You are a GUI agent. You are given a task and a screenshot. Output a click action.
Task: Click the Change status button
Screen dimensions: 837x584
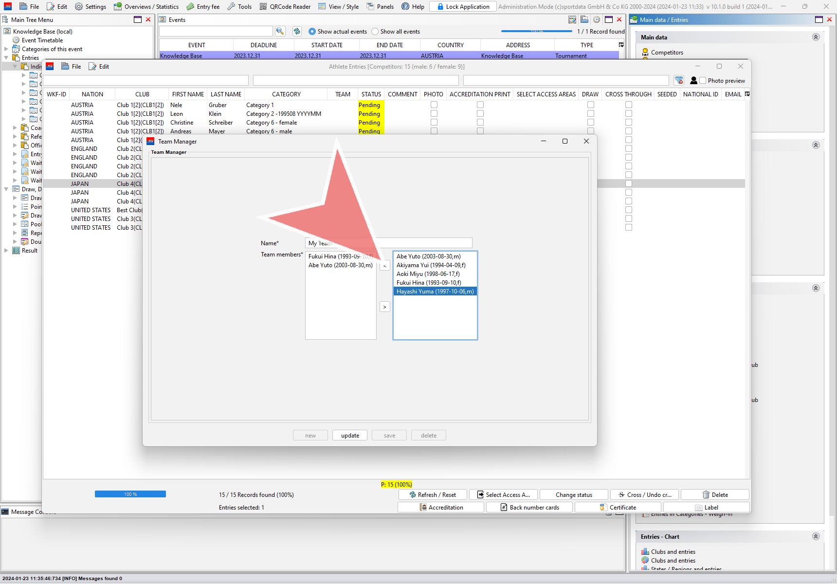(574, 494)
